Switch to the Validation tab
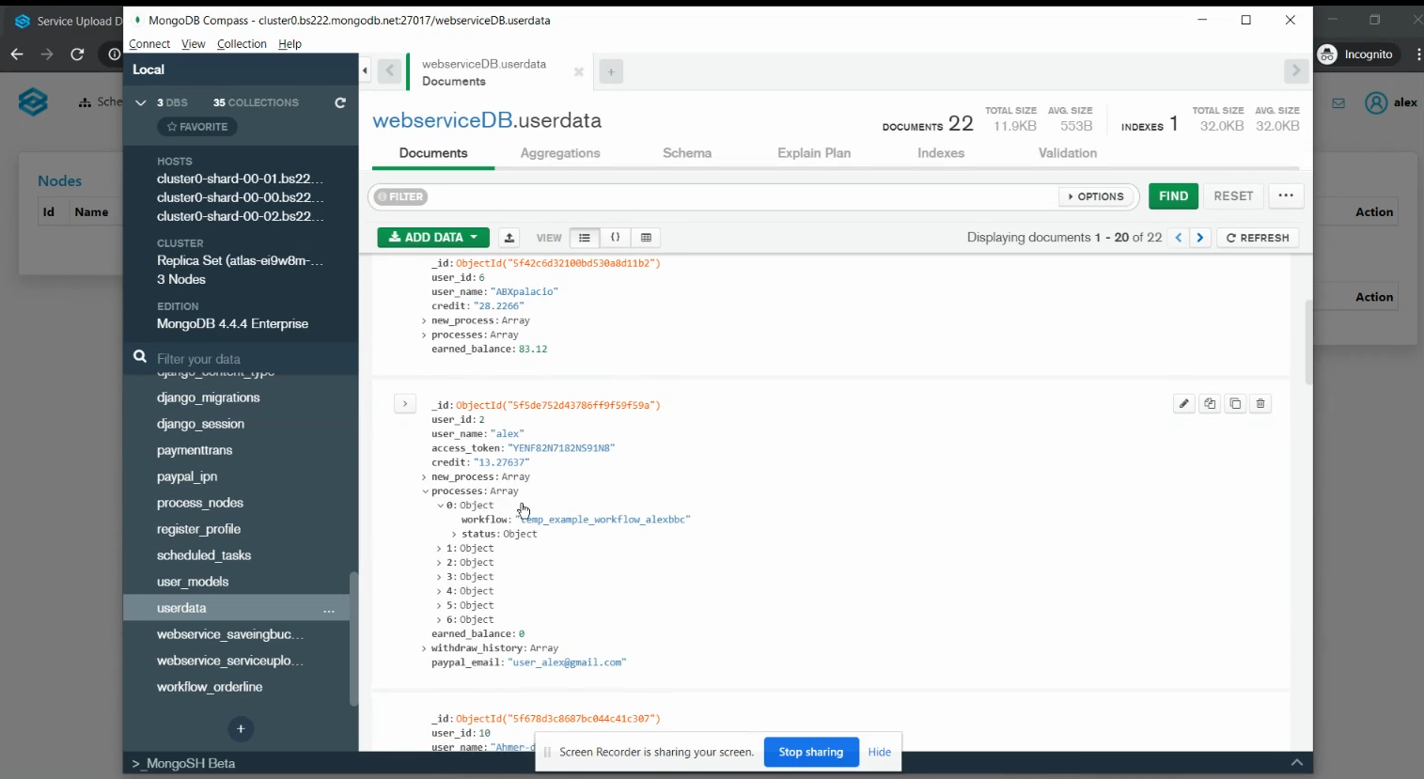The height and width of the screenshot is (779, 1424). 1068,153
